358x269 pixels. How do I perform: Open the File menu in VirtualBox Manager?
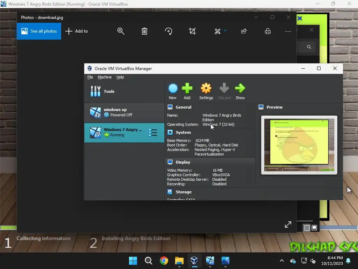click(x=90, y=77)
